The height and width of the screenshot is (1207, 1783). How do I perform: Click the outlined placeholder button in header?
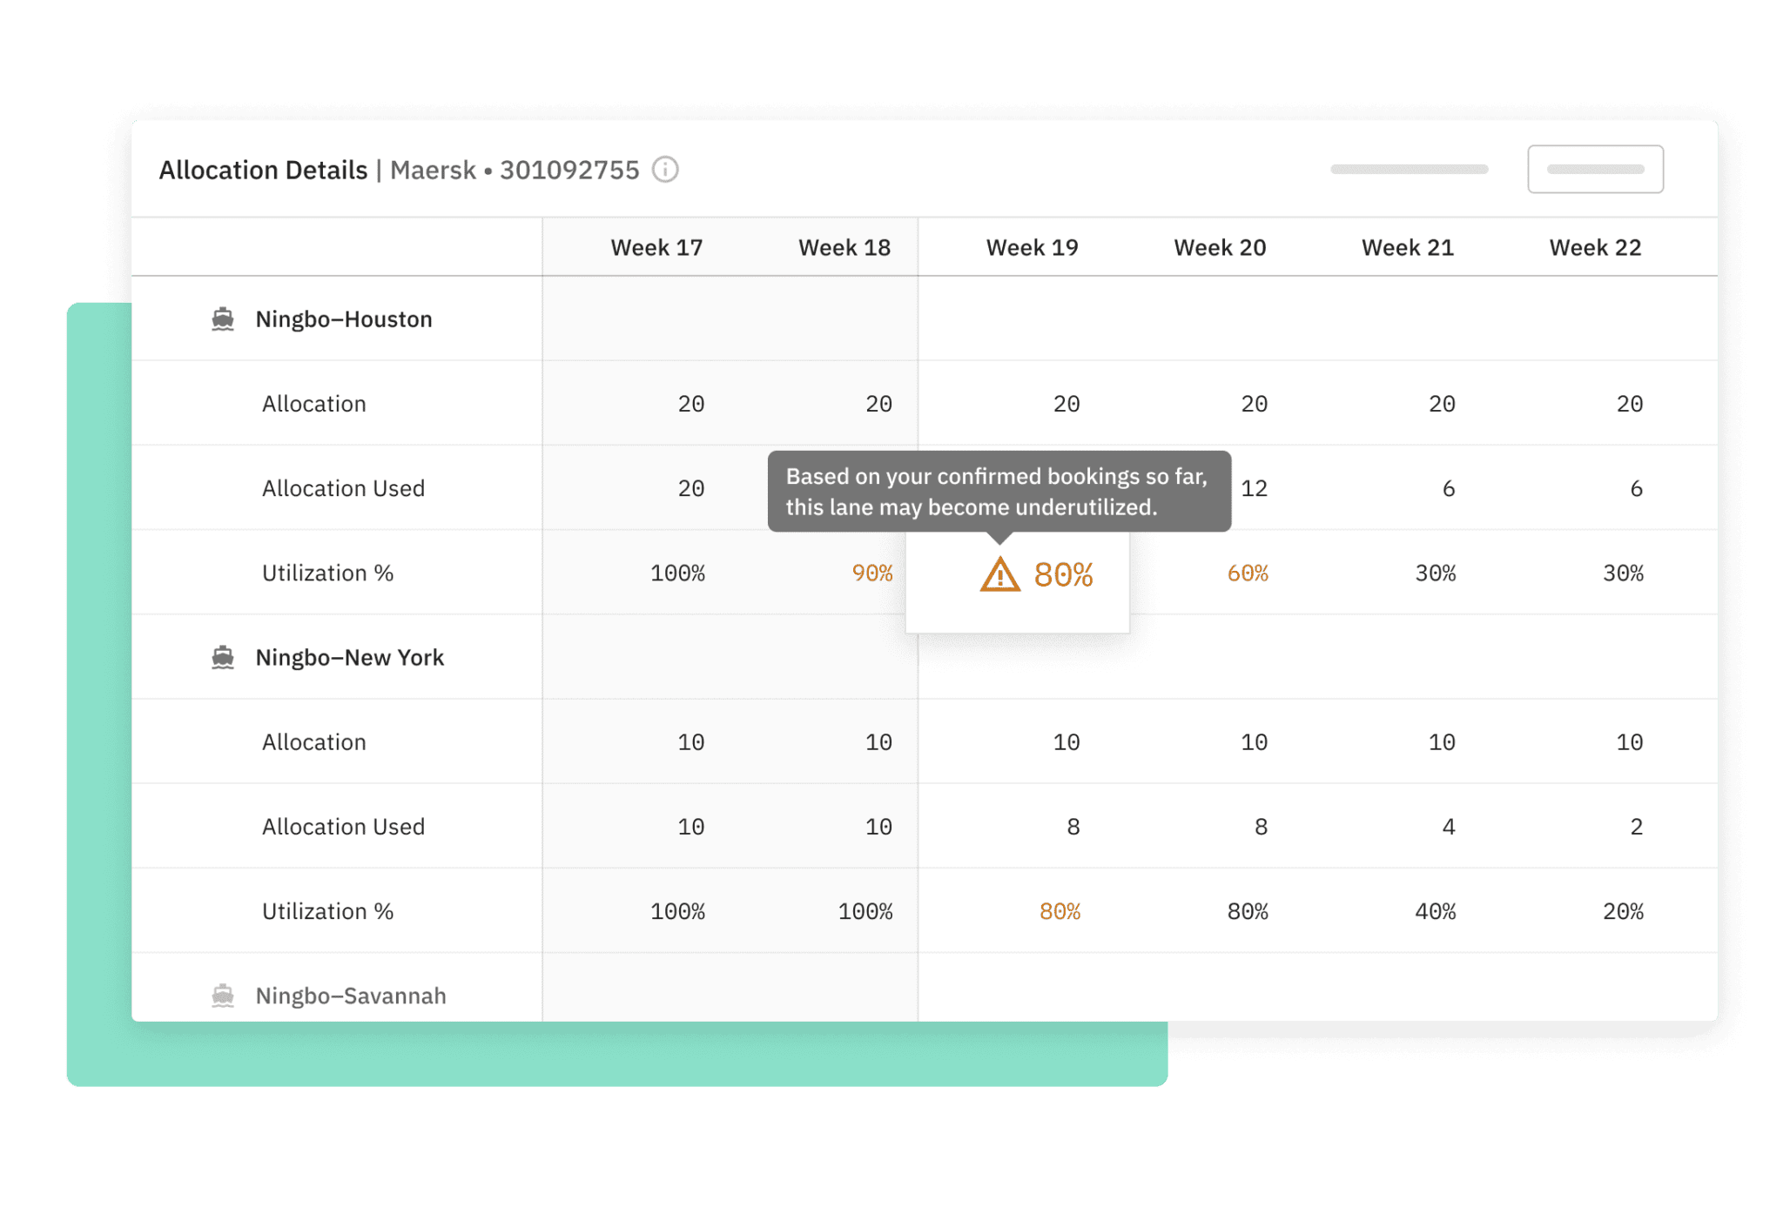pos(1595,169)
